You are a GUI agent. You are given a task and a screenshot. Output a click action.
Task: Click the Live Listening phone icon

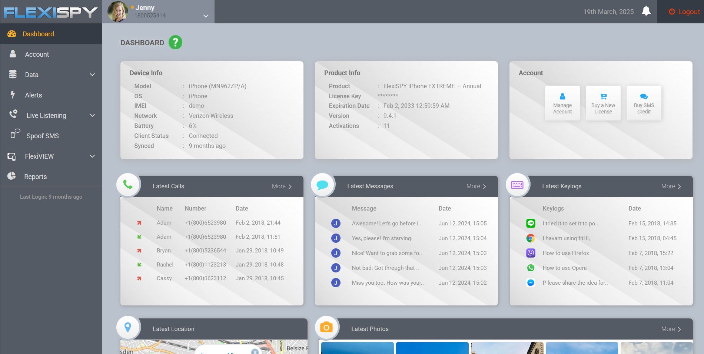click(x=13, y=114)
